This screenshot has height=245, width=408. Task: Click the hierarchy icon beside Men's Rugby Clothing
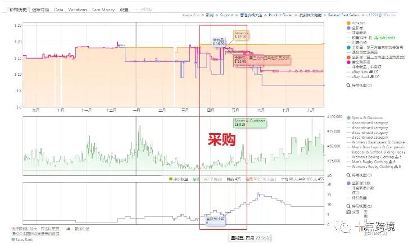click(x=391, y=162)
